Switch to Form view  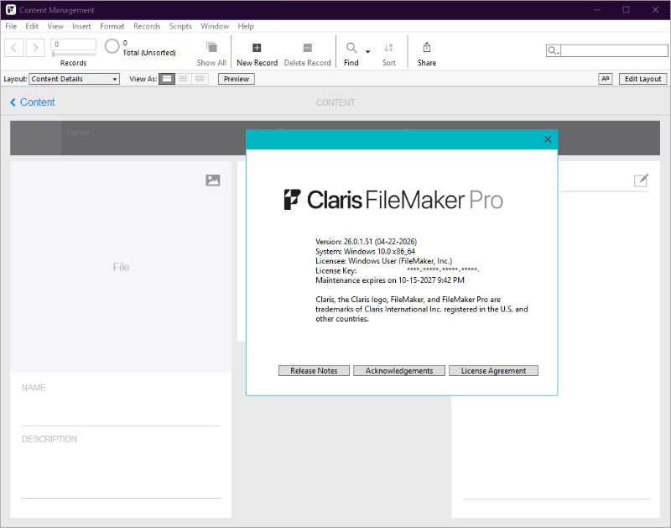pyautogui.click(x=167, y=79)
